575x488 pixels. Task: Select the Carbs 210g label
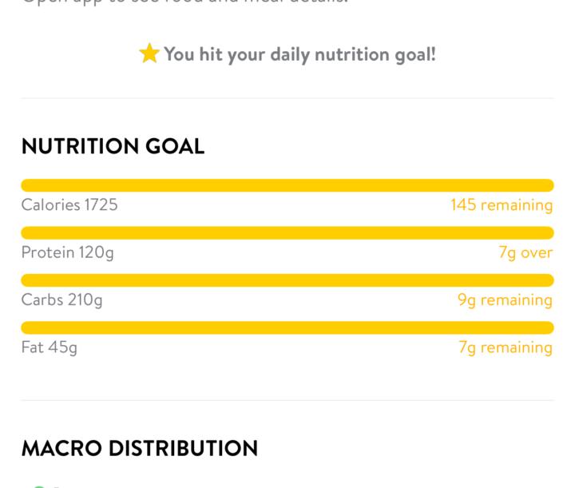pos(62,300)
